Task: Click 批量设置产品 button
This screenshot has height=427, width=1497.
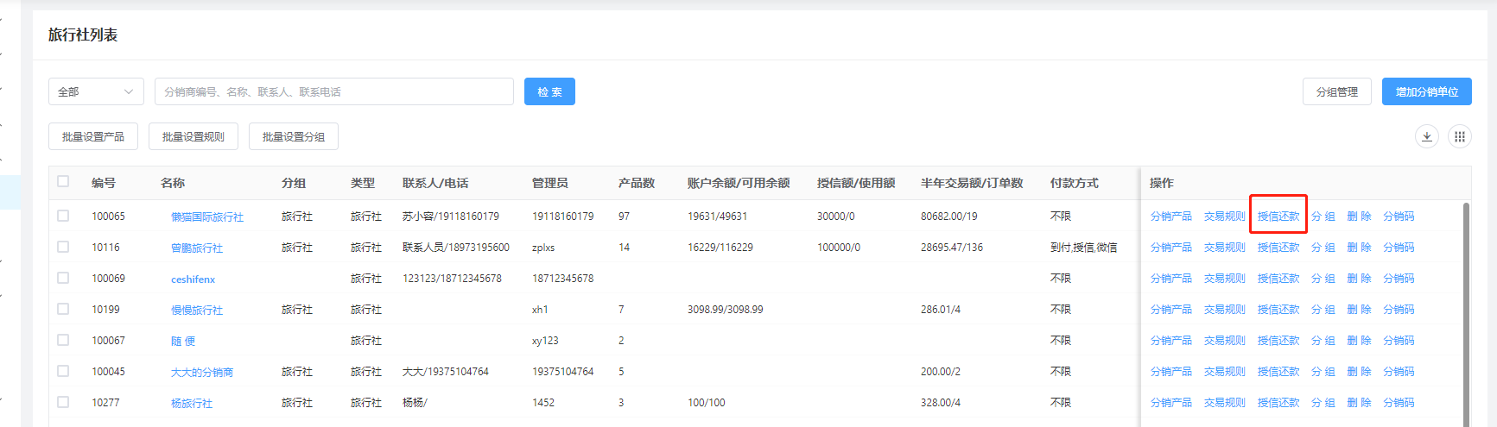Action: point(93,136)
